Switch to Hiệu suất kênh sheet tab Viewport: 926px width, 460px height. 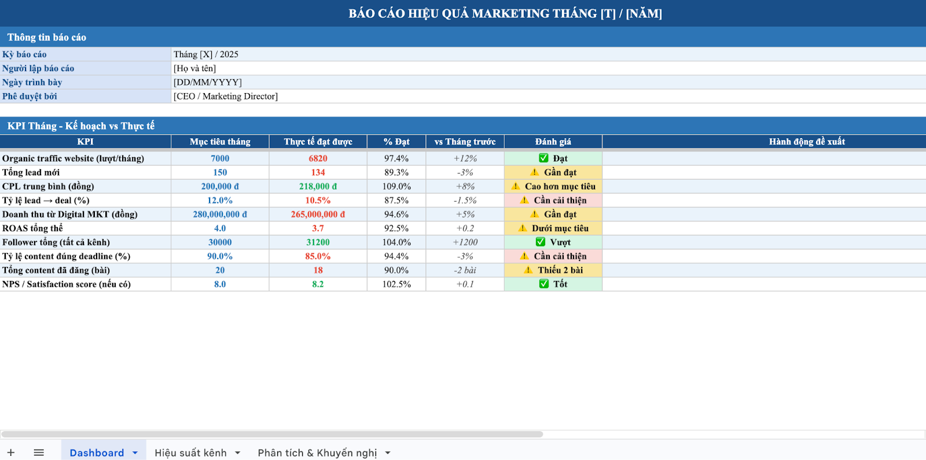click(x=190, y=453)
